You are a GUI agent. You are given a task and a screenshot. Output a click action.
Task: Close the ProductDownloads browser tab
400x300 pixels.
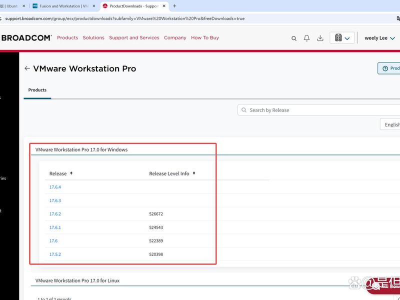coord(163,6)
